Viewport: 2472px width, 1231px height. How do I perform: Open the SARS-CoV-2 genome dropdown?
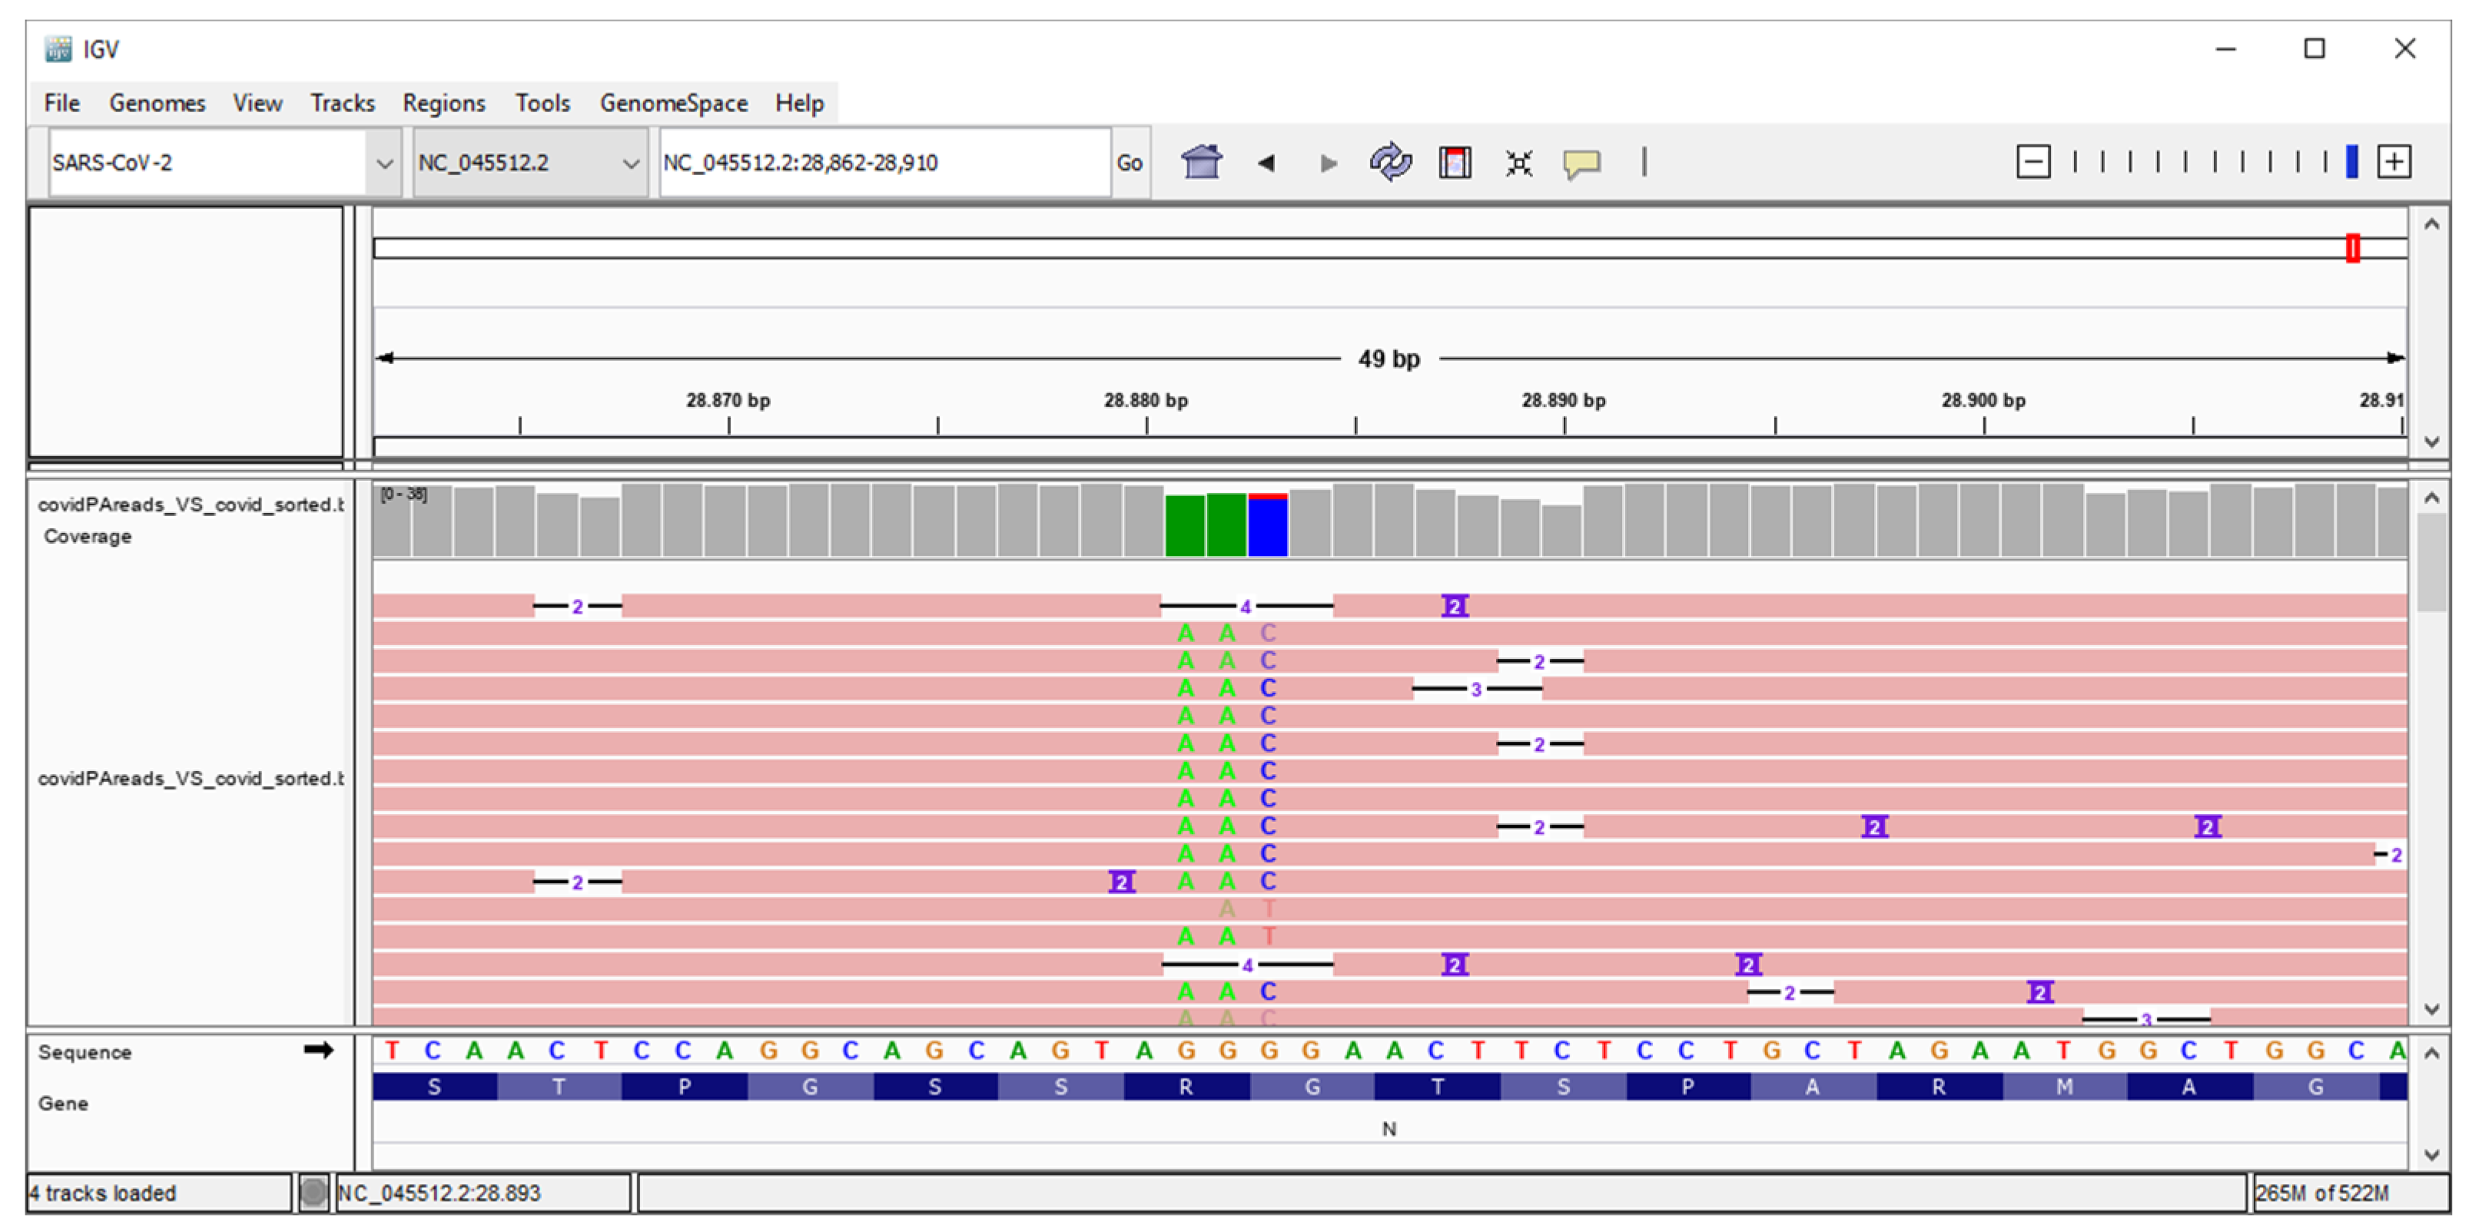tap(384, 163)
